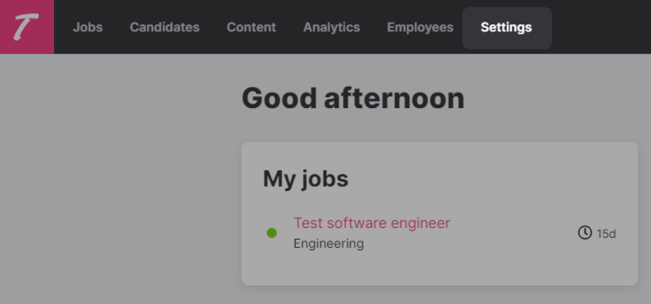
Task: Click the green status dot beside the job
Action: pyautogui.click(x=272, y=233)
